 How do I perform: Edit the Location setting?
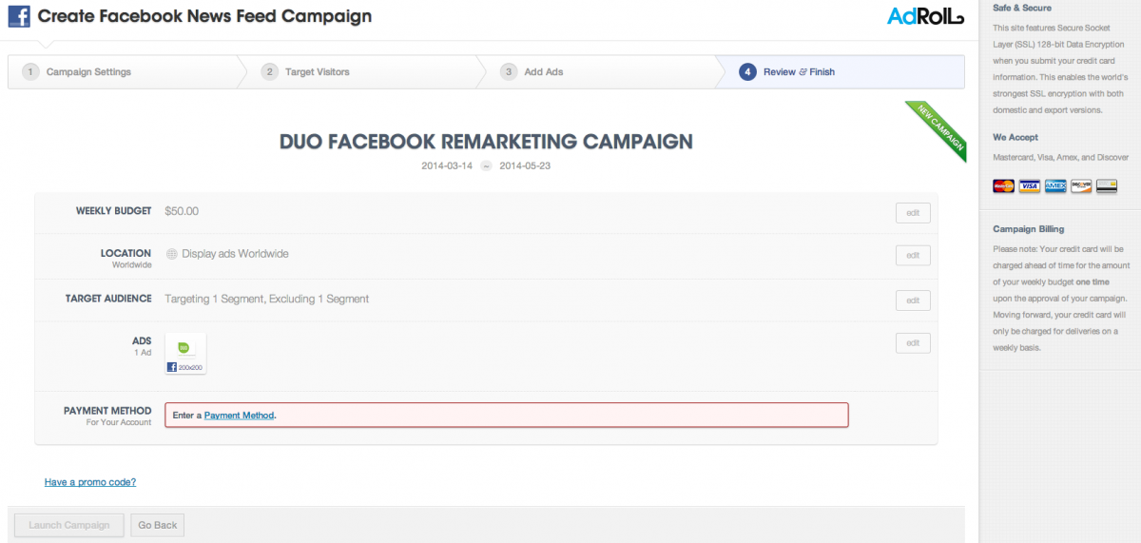click(x=913, y=256)
